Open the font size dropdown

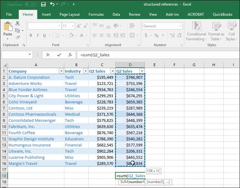coord(73,26)
